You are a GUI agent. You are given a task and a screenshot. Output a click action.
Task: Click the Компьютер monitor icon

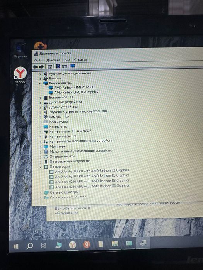pos(46,127)
